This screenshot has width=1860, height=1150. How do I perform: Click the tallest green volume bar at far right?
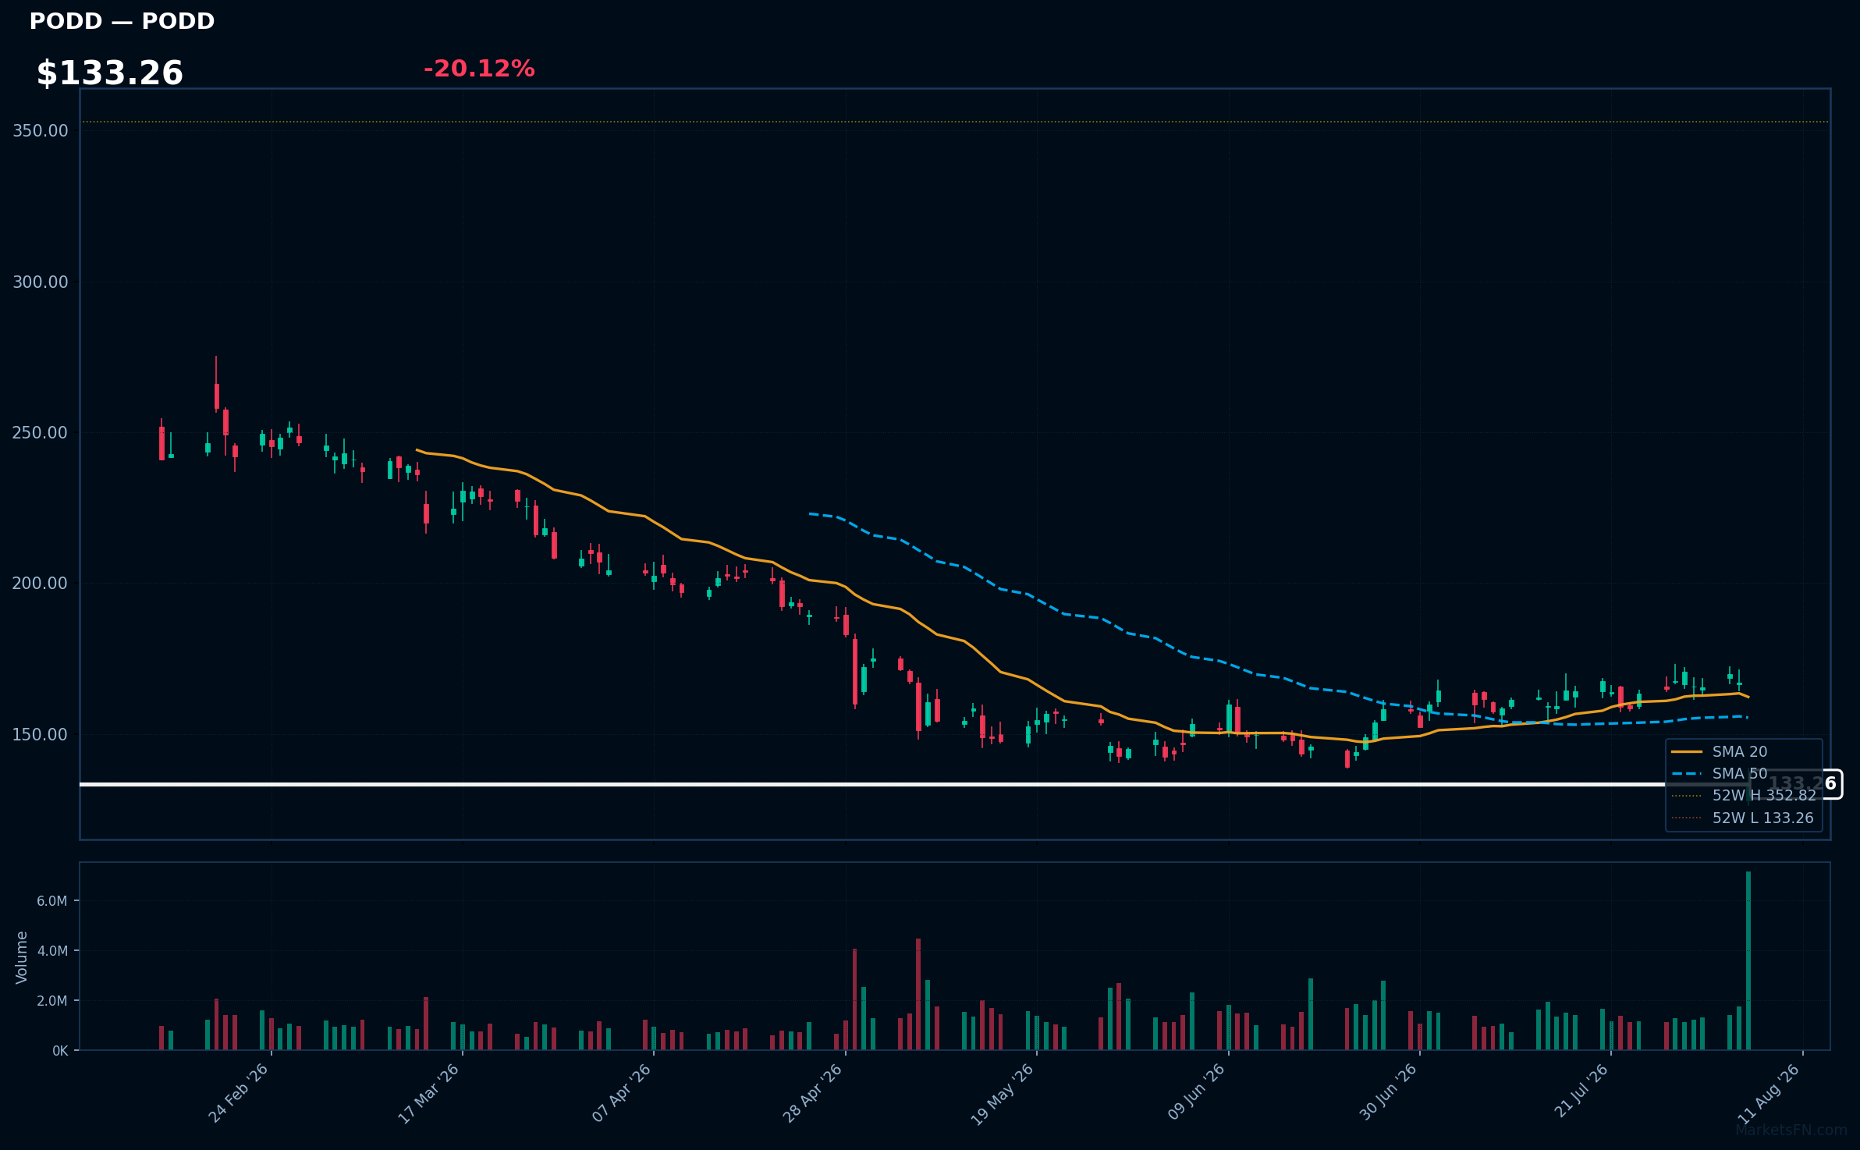[1748, 960]
